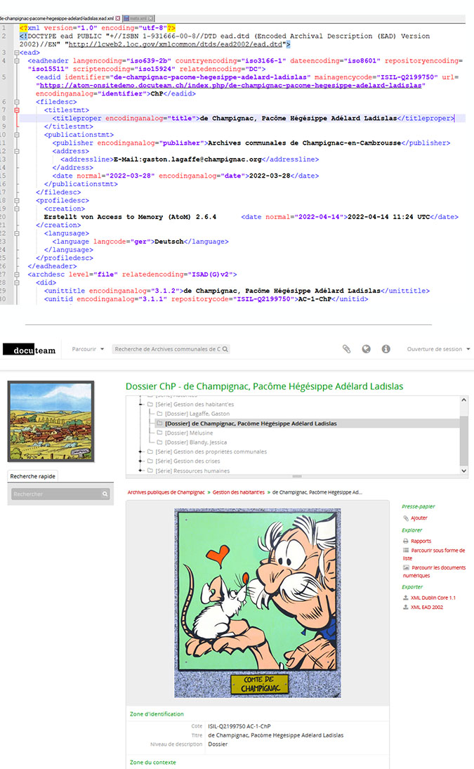Select the Gestion des habitant'es tree item

coord(195,405)
